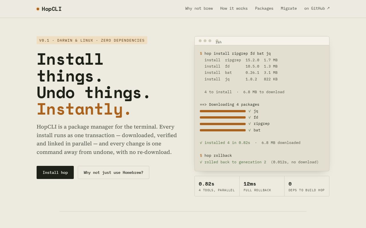Click the zsh terminal title label
This screenshot has height=228, width=366.
[218, 42]
